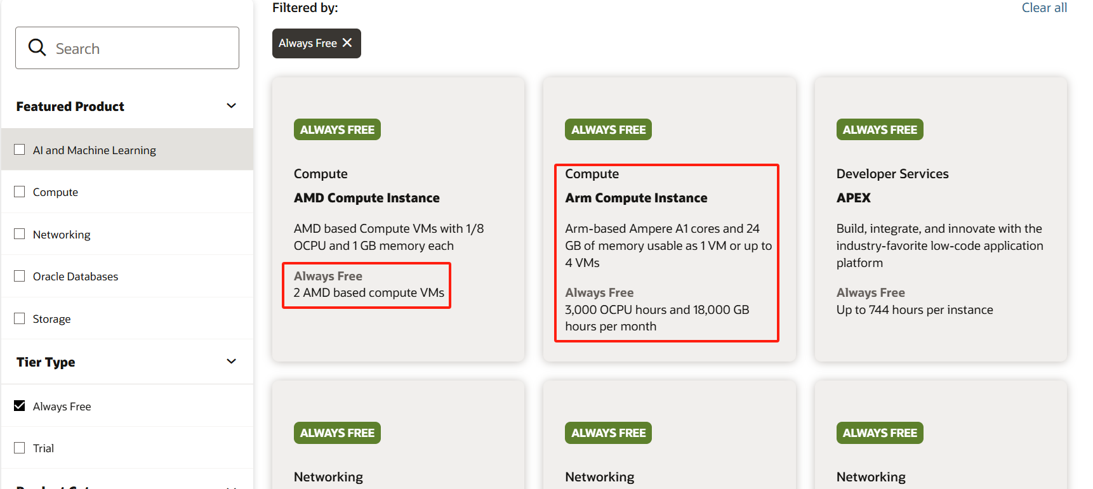Select the Oracle Databases checkbox
1093x489 pixels.
20,276
